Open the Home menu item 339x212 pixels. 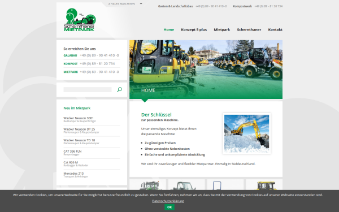pyautogui.click(x=168, y=29)
